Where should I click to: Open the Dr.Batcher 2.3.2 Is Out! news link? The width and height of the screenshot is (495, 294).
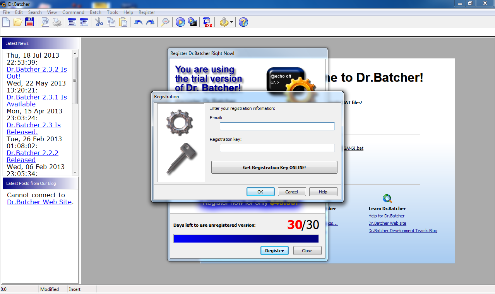pos(37,73)
